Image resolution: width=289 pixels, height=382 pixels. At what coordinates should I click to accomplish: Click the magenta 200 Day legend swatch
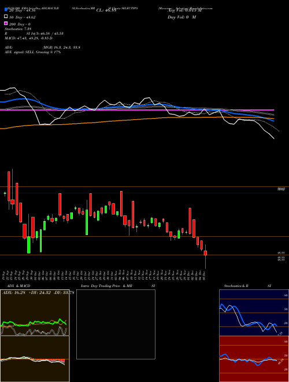[6, 23]
